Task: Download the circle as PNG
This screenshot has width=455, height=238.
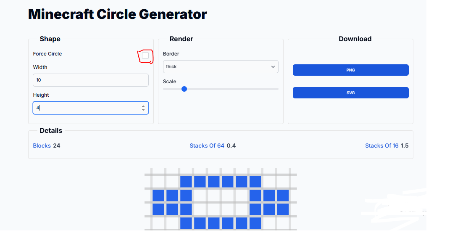Action: tap(350, 70)
